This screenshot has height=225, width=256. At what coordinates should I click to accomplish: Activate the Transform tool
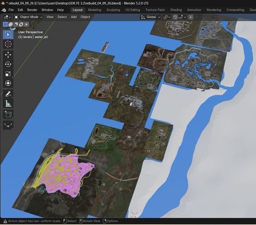pyautogui.click(x=8, y=83)
